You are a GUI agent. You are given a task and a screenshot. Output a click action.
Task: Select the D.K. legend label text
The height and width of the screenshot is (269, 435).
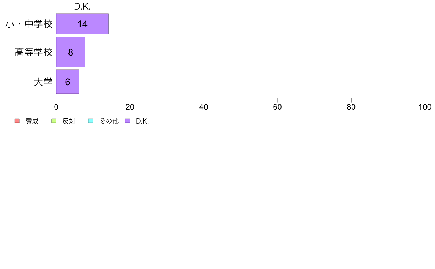tap(142, 121)
